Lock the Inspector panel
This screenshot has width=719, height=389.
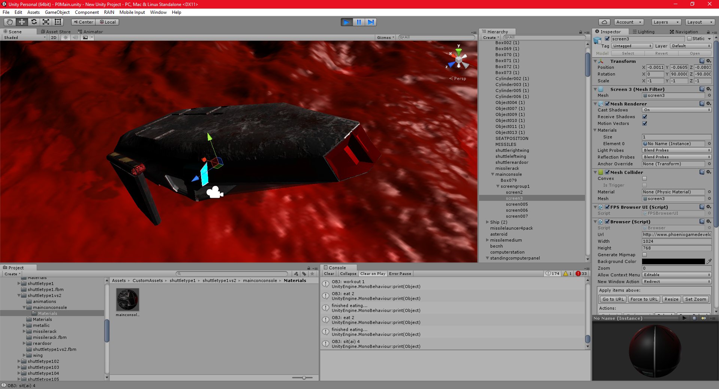pyautogui.click(x=708, y=32)
